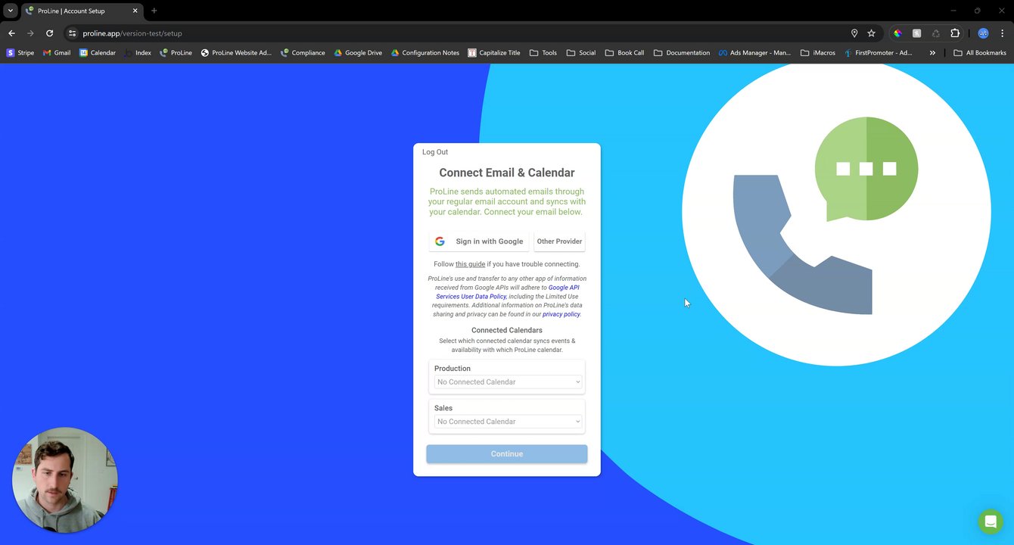The width and height of the screenshot is (1014, 545).
Task: Open the Gmail bookmark
Action: [57, 53]
